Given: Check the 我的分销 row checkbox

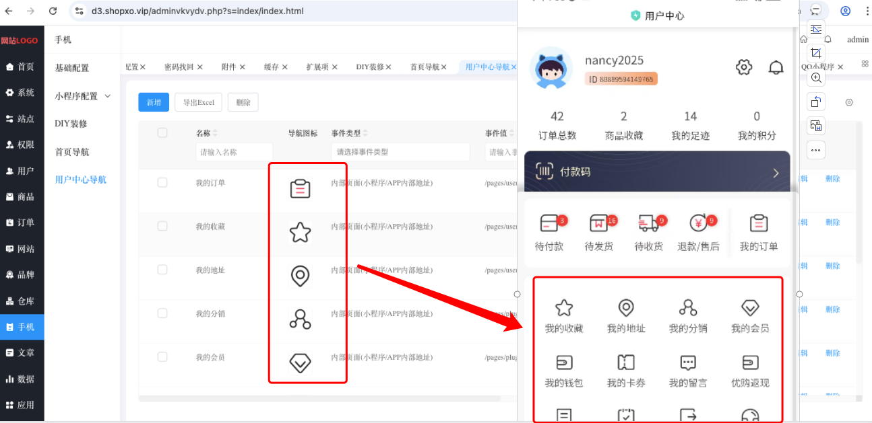Looking at the screenshot, I should [x=162, y=313].
